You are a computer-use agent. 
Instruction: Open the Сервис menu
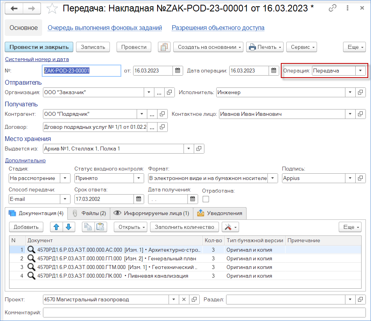click(302, 47)
